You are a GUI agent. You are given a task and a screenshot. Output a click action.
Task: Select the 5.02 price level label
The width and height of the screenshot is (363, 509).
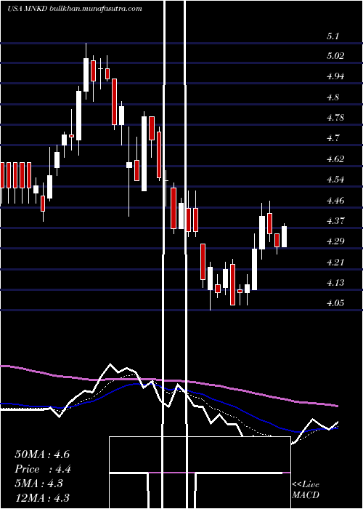(x=335, y=56)
